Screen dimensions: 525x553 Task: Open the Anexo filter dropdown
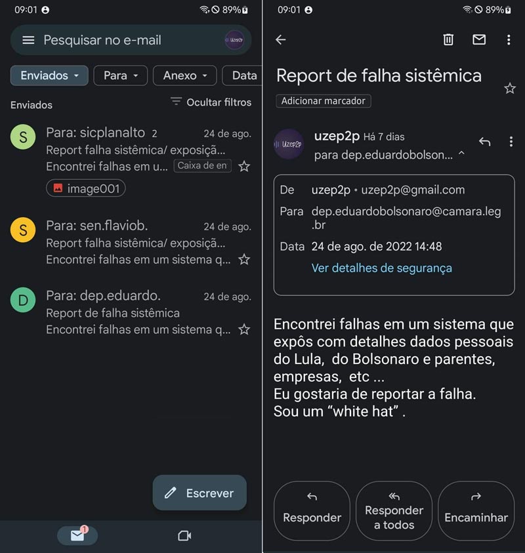click(x=185, y=75)
